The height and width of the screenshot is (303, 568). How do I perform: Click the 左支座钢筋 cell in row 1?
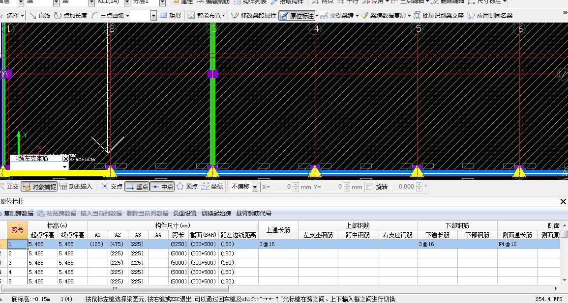[x=318, y=244]
